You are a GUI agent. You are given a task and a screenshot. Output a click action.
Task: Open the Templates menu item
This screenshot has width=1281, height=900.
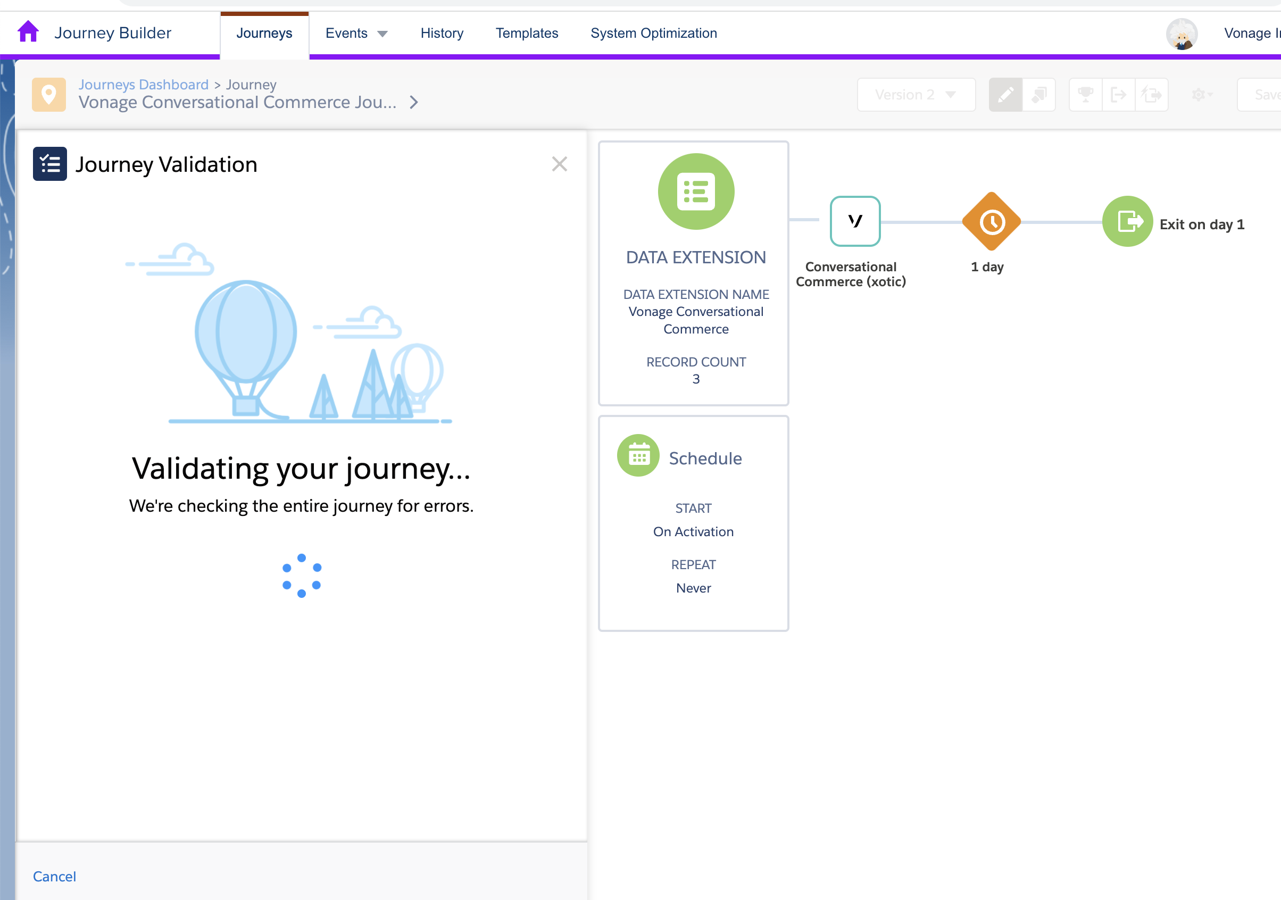(527, 33)
